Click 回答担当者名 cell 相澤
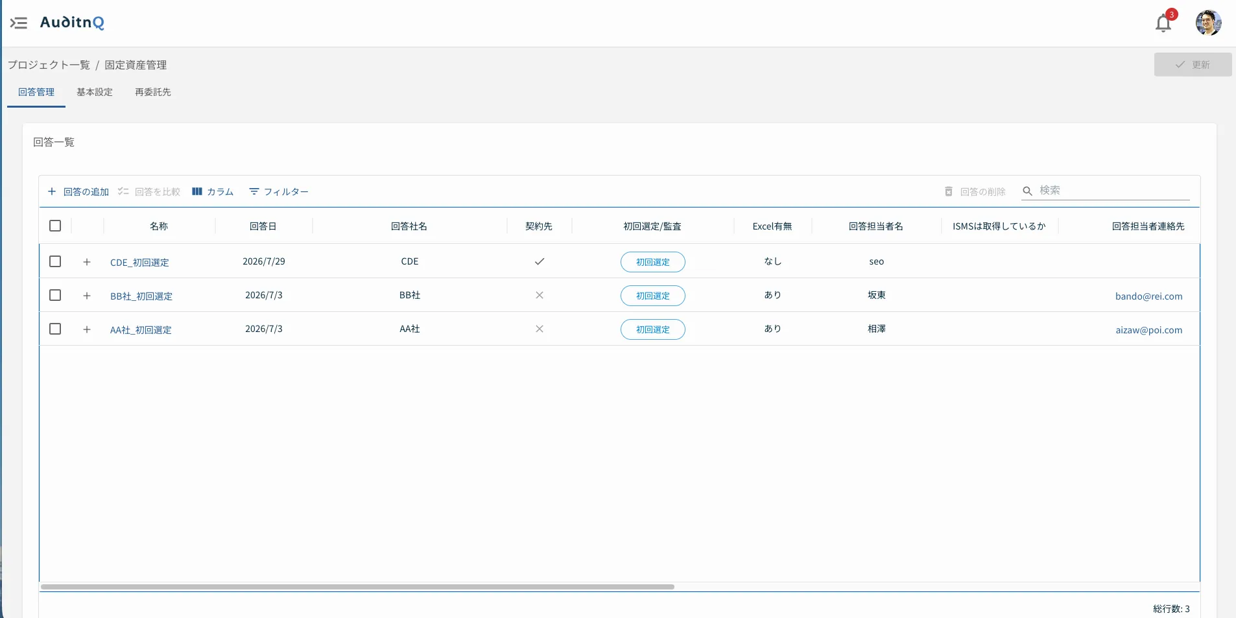 tap(877, 329)
